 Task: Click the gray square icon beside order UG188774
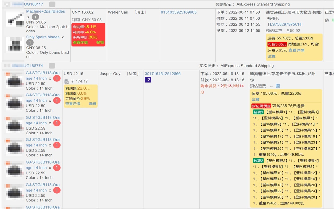52,66
